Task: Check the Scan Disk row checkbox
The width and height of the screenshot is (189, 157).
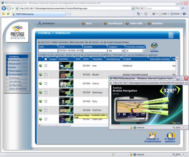Action: tap(46, 119)
